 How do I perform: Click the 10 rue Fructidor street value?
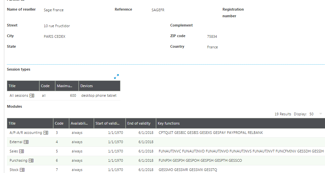point(57,26)
